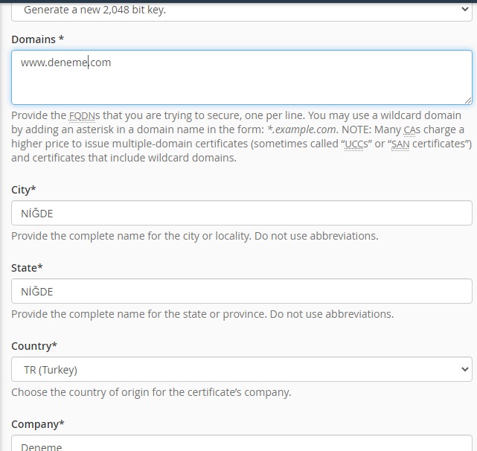This screenshot has width=477, height=451.
Task: Click the www.deneme.com text in Domains box
Action: point(65,63)
